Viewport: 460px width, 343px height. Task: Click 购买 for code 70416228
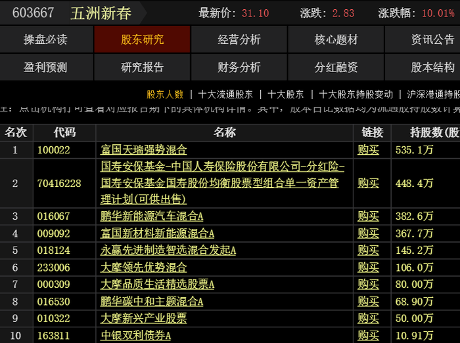[368, 183]
